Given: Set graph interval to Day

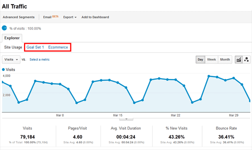Looking at the screenshot, I should [x=200, y=60].
